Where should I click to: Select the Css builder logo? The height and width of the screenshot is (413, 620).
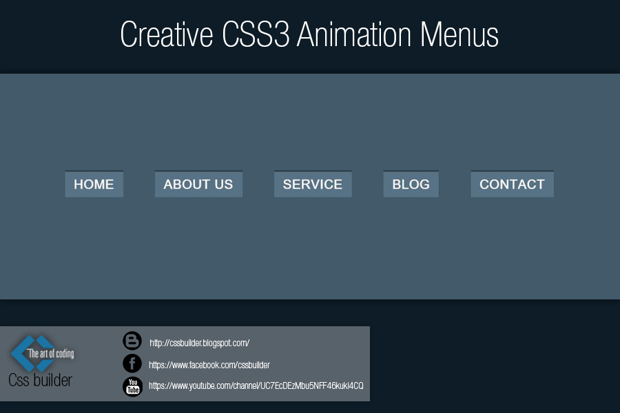click(40, 379)
